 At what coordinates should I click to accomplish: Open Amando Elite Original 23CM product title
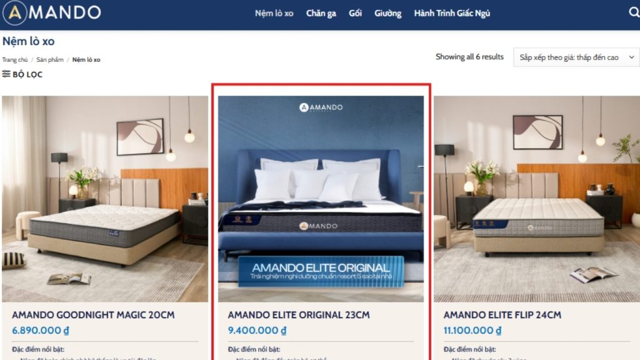point(299,315)
